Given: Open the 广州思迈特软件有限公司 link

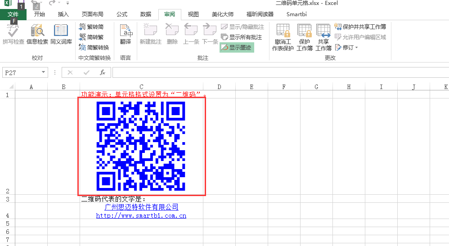Looking at the screenshot, I should pyautogui.click(x=141, y=207).
